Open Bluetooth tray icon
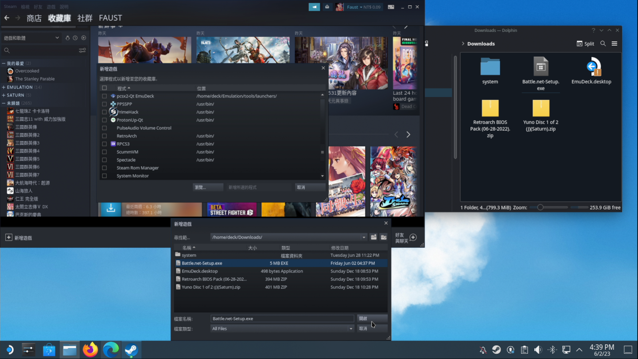 [552, 350]
